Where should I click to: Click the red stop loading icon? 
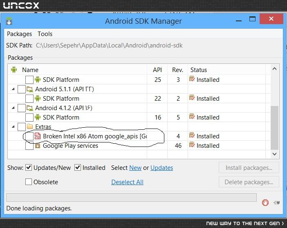pos(265,203)
